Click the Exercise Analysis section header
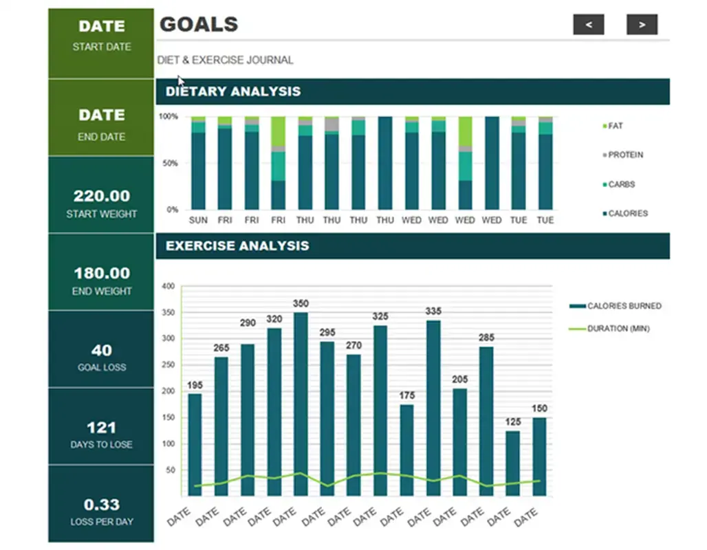Screen dimensions: 707x550 click(413, 246)
